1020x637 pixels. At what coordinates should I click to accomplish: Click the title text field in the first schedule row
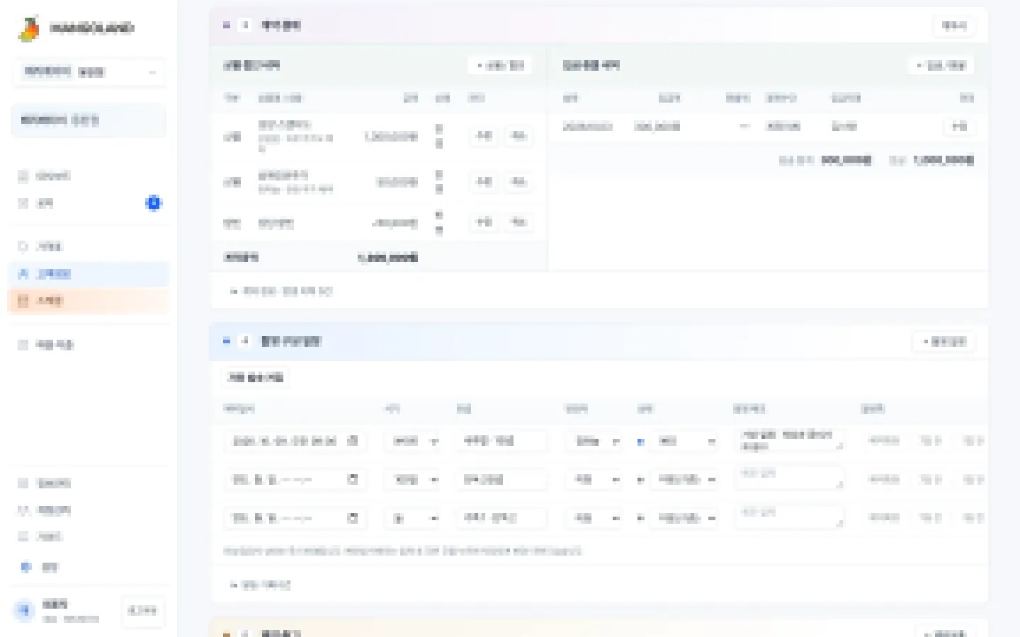click(501, 441)
